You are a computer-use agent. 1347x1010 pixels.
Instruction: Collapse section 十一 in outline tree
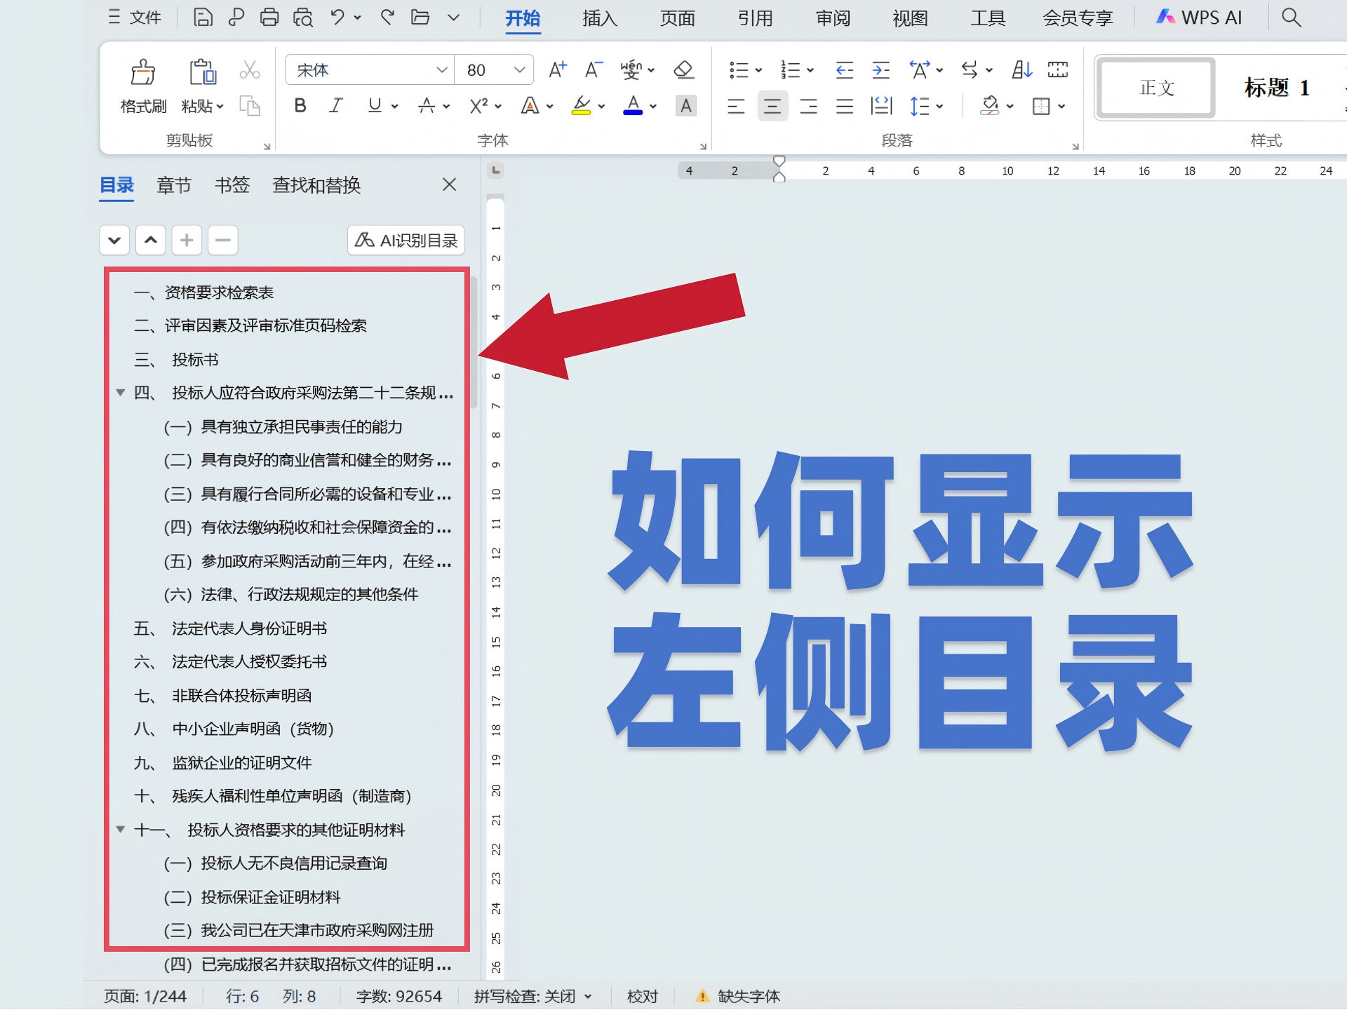(121, 829)
